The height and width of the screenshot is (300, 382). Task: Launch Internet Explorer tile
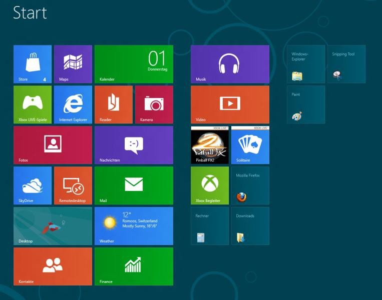73,104
